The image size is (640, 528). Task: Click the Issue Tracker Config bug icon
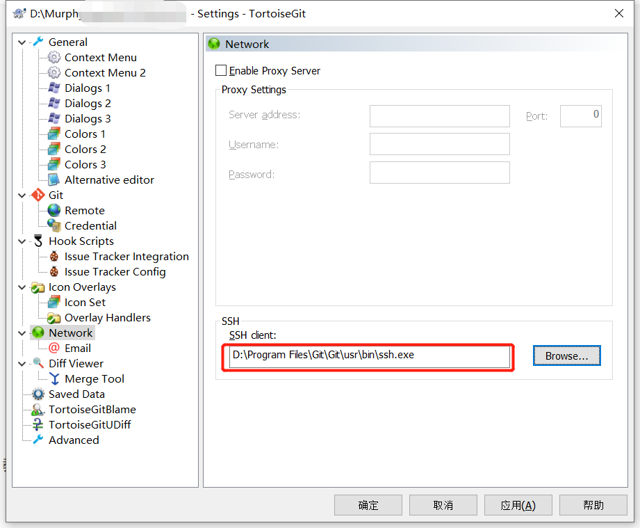coord(54,272)
